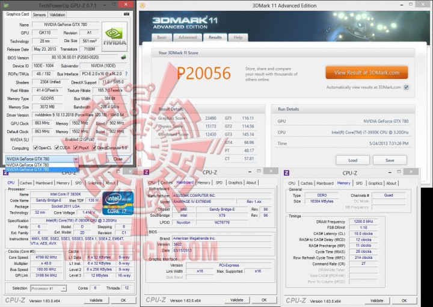Click Validate in the CPU-Z CPU window
Image resolution: width=433 pixels, height=307 pixels.
point(96,300)
